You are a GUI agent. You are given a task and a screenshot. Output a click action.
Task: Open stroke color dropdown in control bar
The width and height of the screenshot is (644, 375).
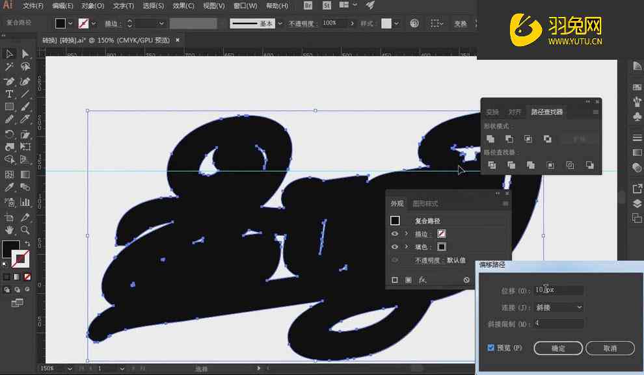tap(94, 23)
